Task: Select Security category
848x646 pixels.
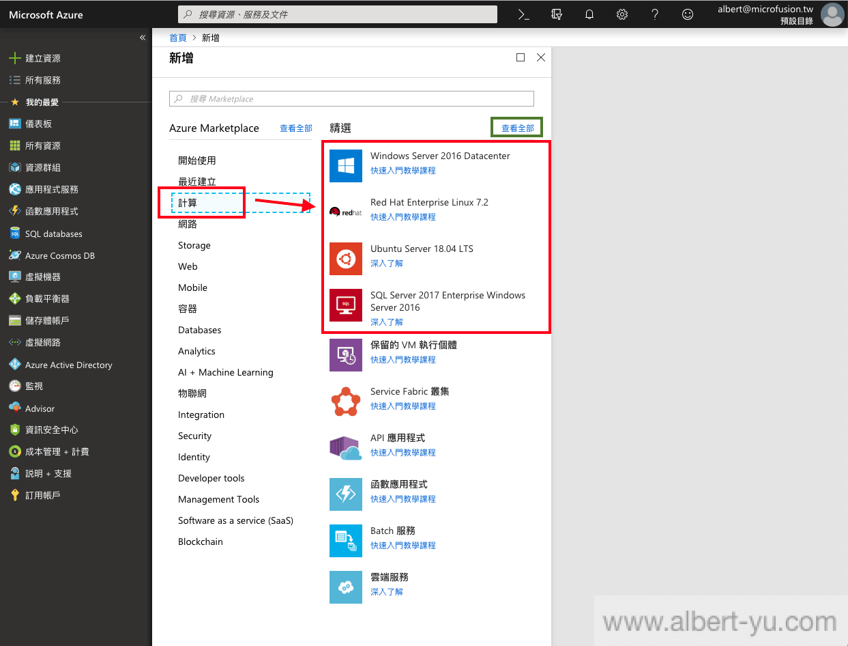Action: click(194, 436)
